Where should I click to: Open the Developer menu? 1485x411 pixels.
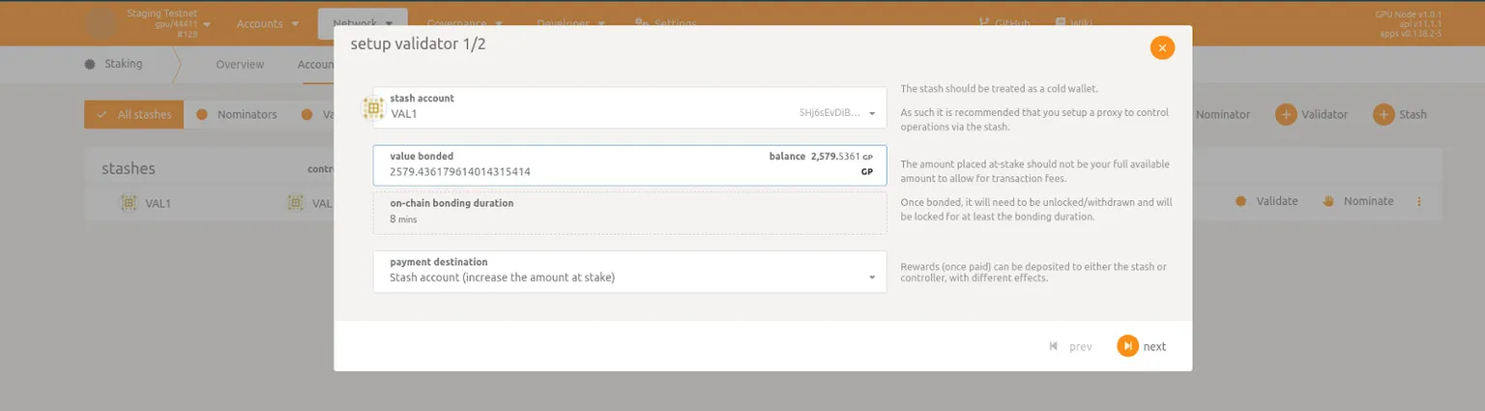[x=570, y=23]
